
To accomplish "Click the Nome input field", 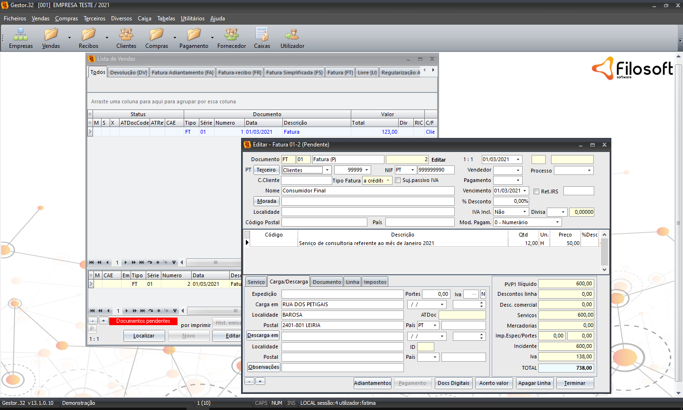I will point(368,191).
